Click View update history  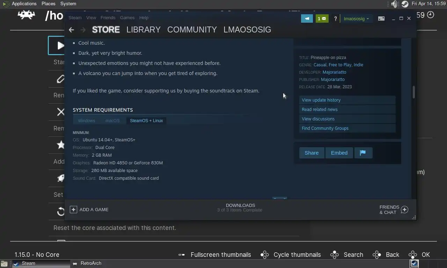[347, 100]
